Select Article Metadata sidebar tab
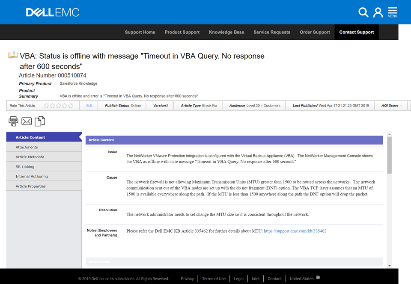Image resolution: width=411 pixels, height=284 pixels. pos(44,157)
